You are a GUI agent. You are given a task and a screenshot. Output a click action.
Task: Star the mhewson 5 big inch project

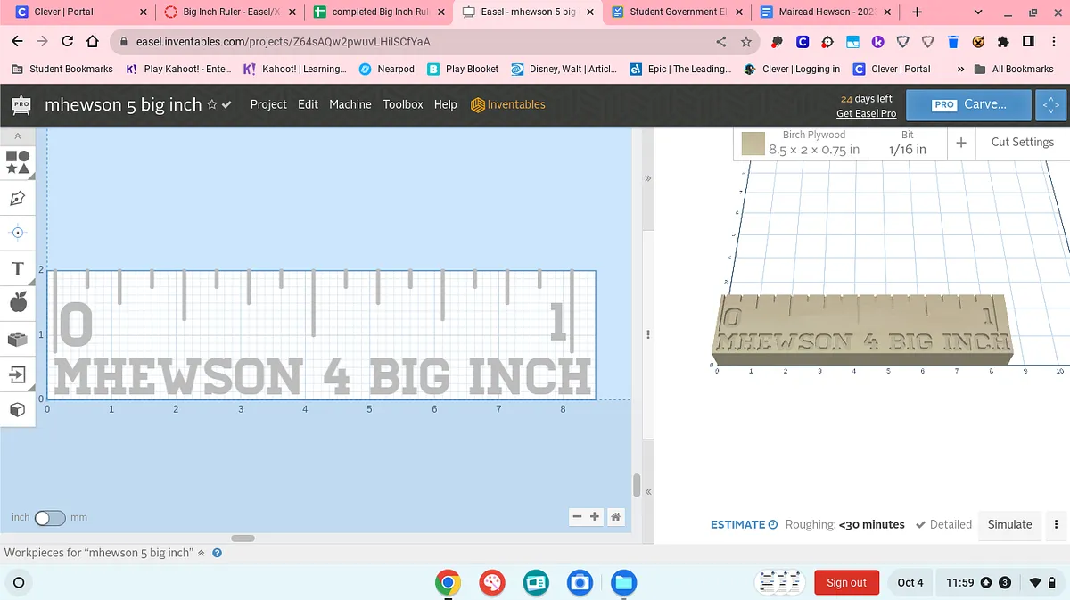click(x=212, y=105)
